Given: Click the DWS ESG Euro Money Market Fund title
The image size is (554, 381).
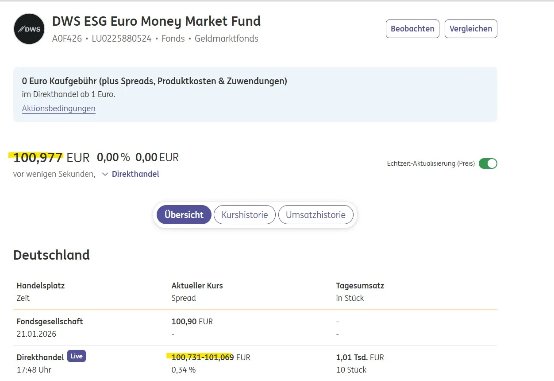Looking at the screenshot, I should click(x=156, y=21).
